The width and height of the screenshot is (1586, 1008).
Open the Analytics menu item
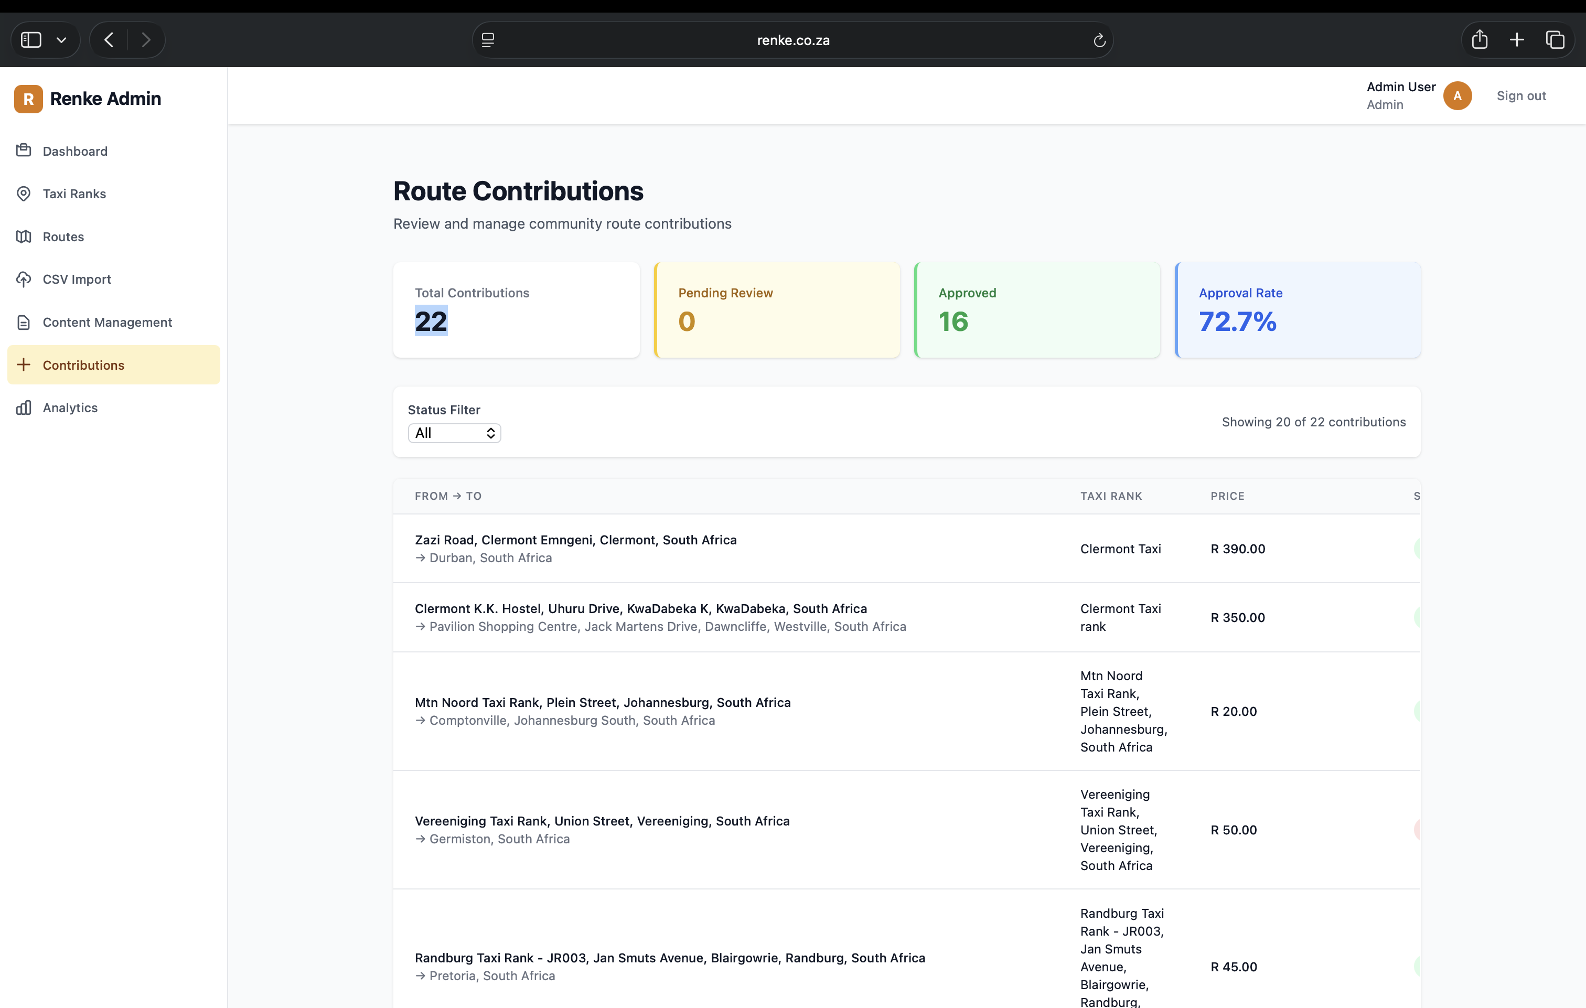tap(70, 407)
